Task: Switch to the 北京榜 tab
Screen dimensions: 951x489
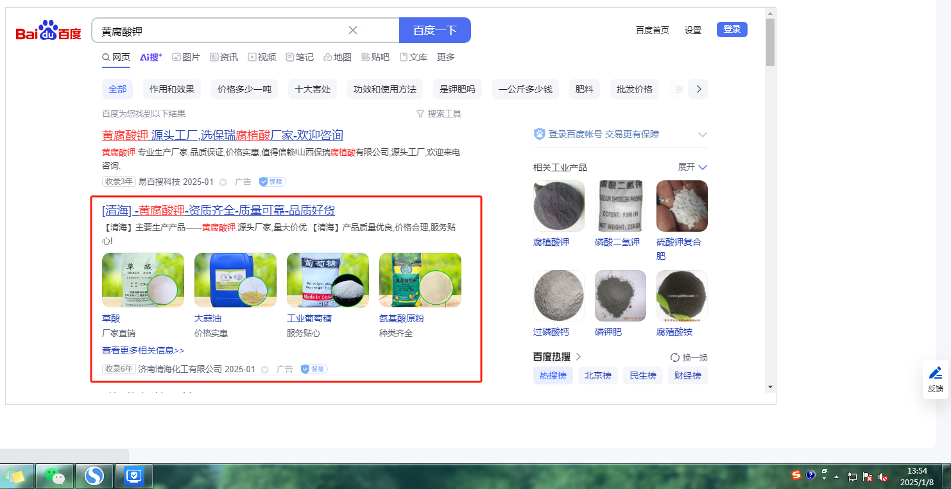Action: pos(598,375)
